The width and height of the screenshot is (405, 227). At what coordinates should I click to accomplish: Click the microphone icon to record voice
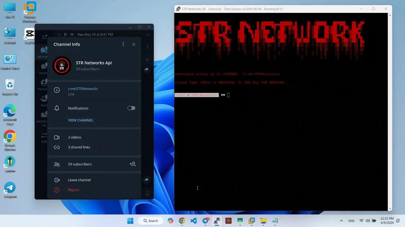point(147,193)
